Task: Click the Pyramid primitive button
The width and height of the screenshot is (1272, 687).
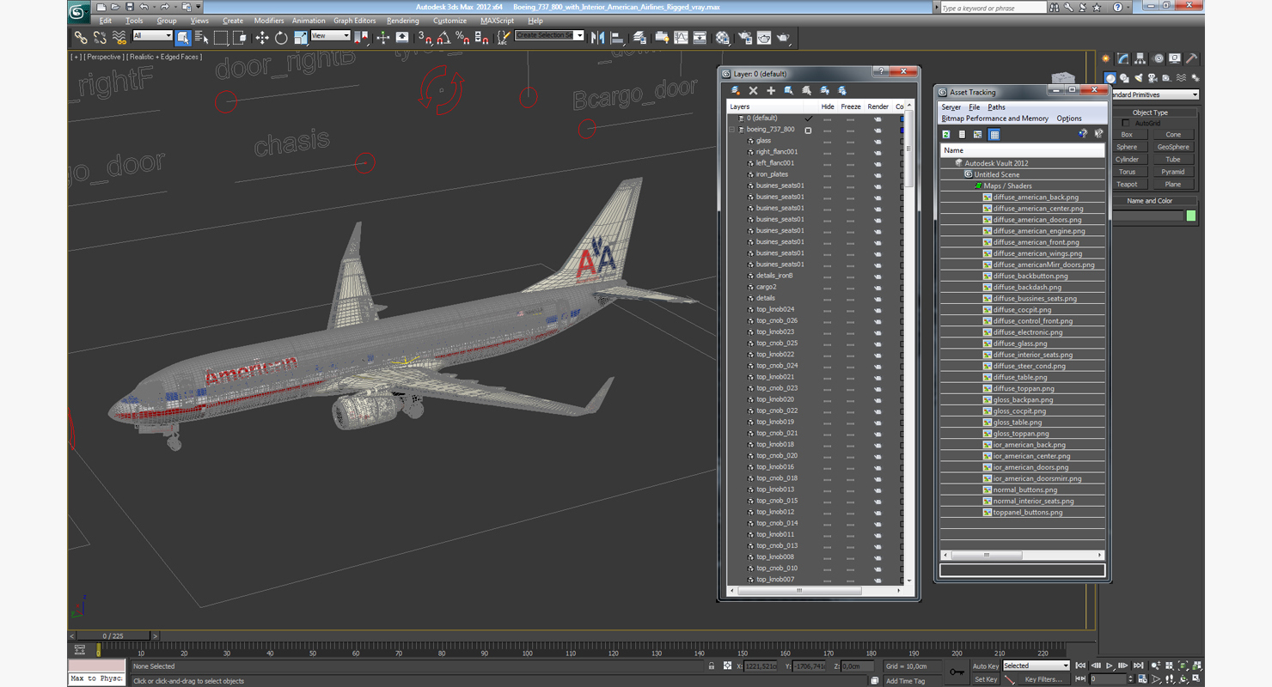Action: point(1172,172)
